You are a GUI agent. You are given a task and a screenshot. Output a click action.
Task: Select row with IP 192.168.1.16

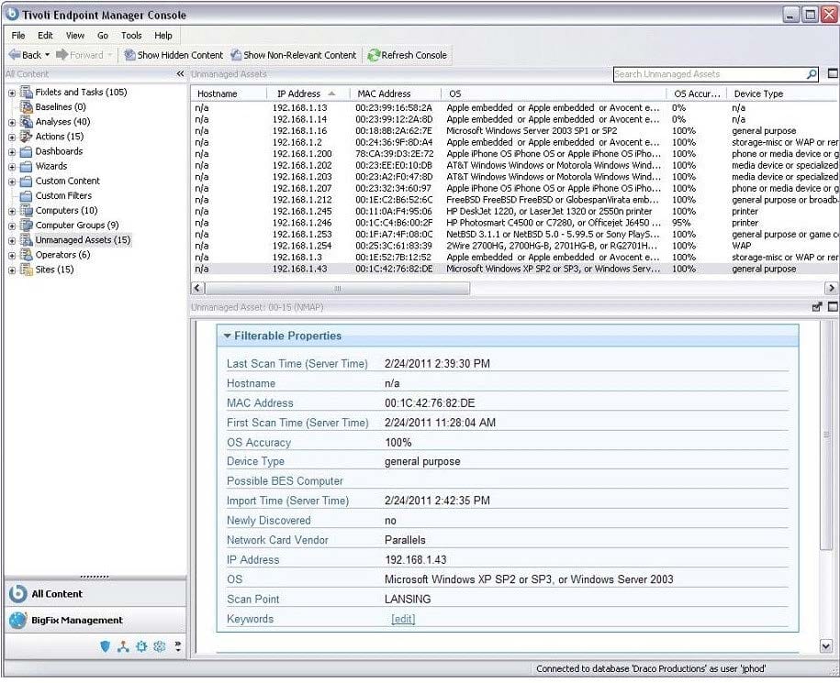[x=514, y=130]
